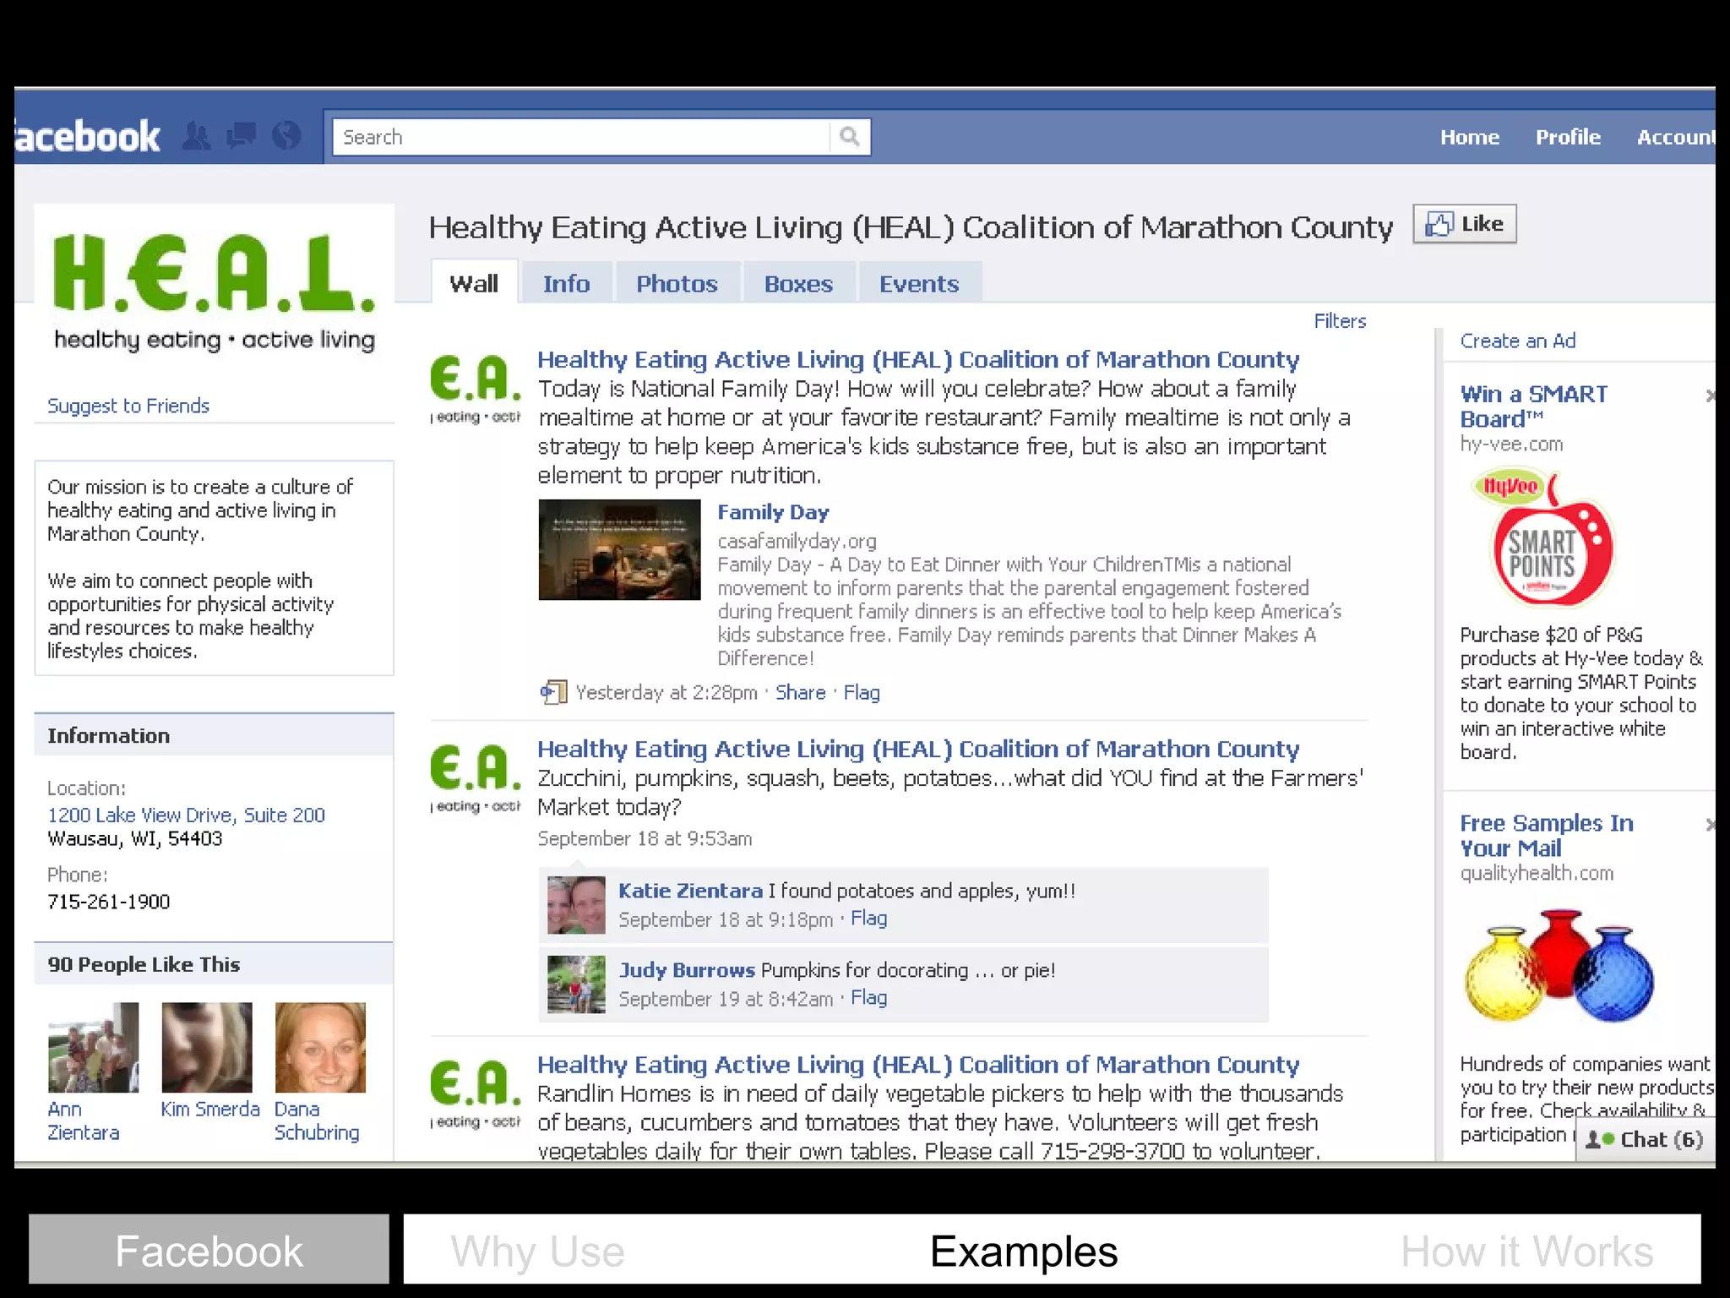Image resolution: width=1730 pixels, height=1298 pixels.
Task: Open the 1200 Lake View Drive address link
Action: click(186, 815)
